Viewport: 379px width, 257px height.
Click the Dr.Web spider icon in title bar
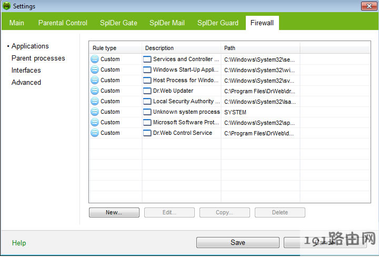[7, 6]
